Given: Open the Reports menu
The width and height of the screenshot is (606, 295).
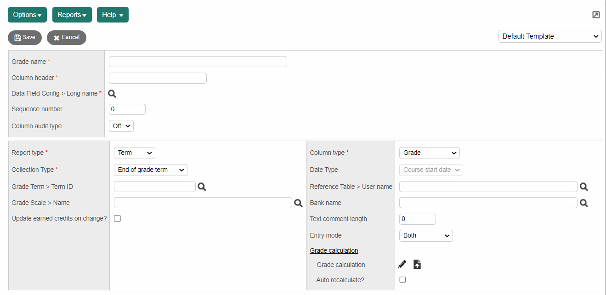Looking at the screenshot, I should tap(72, 15).
